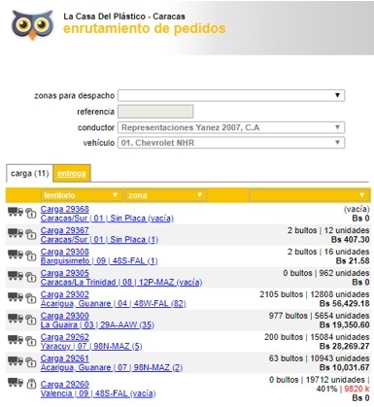Click the truck icon for Carga 29368

[16, 212]
